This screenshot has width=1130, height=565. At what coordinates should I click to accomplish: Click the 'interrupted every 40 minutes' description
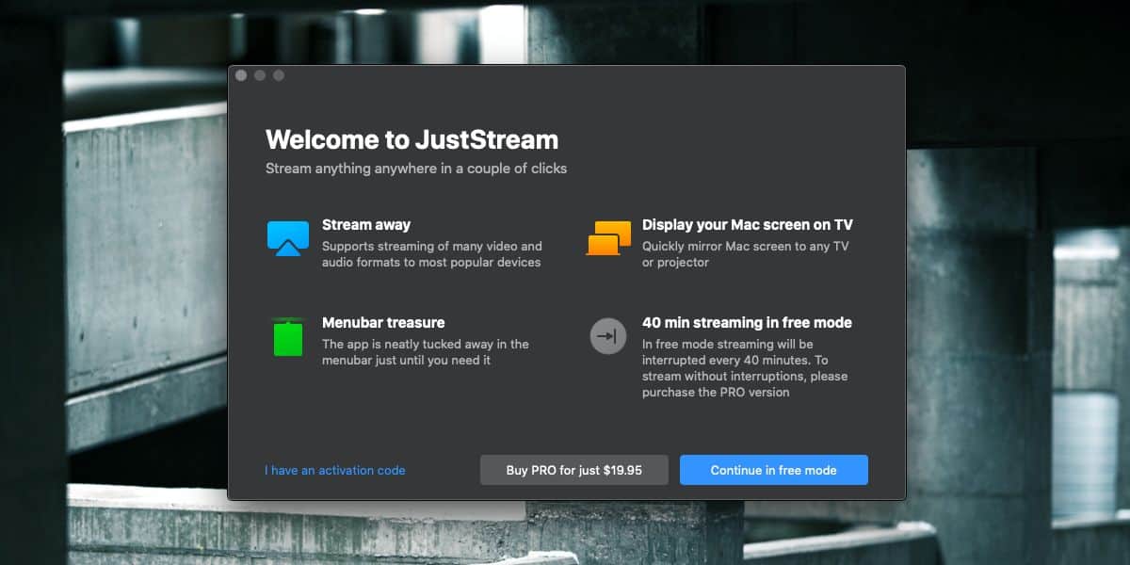(745, 368)
